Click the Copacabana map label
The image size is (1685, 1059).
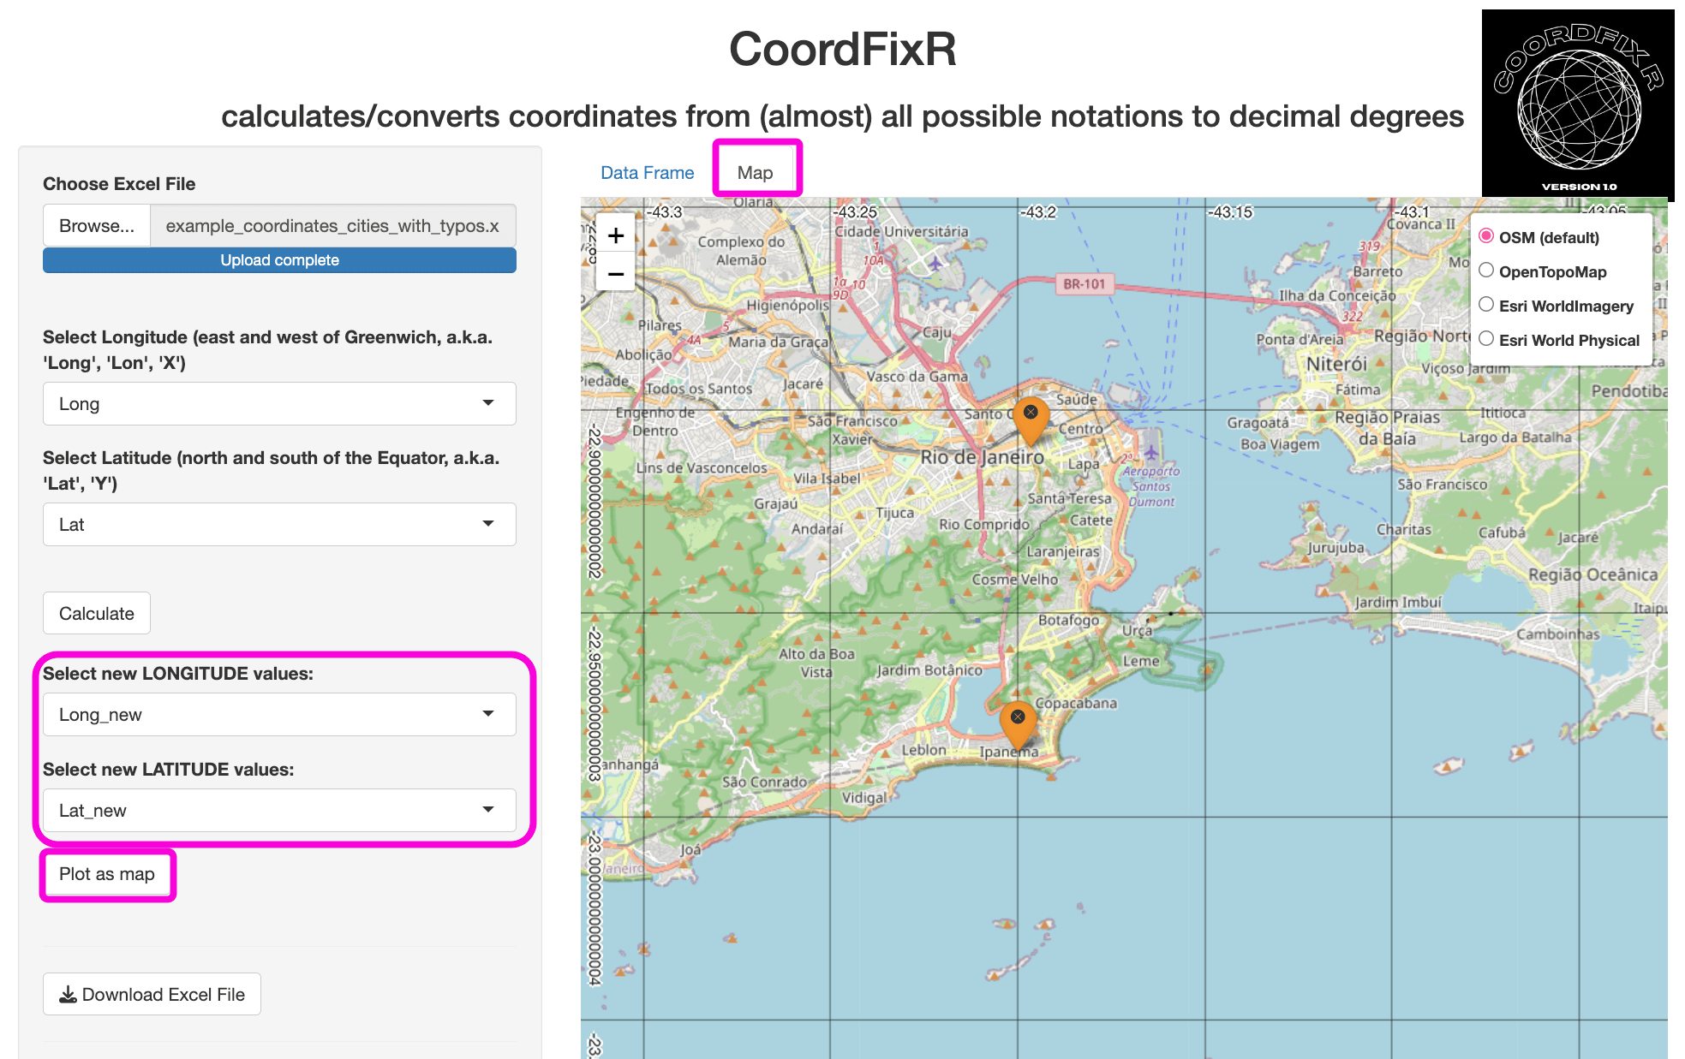[1076, 703]
